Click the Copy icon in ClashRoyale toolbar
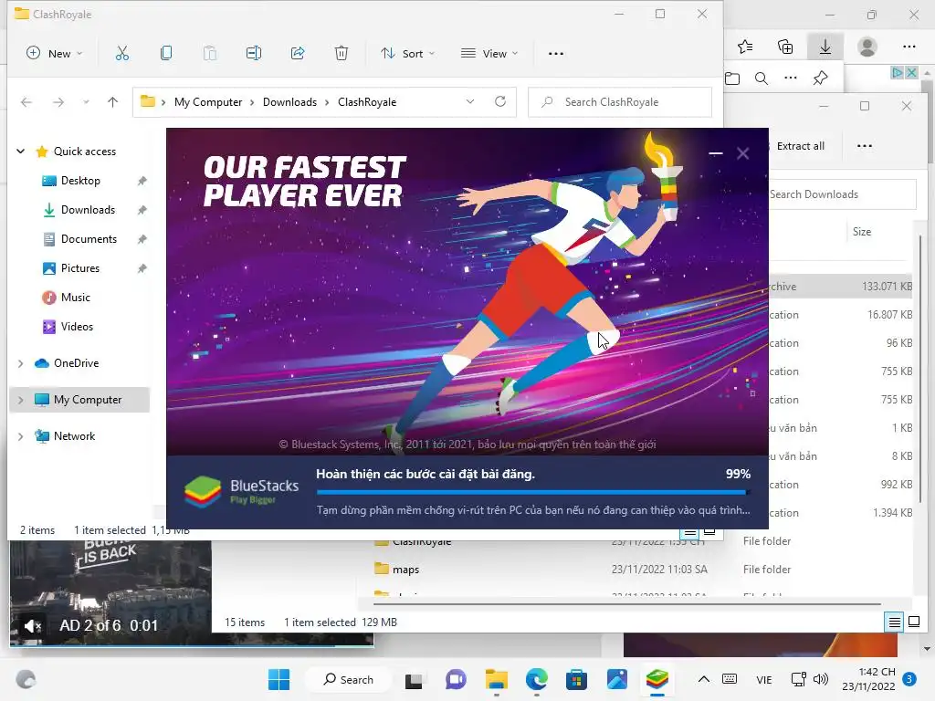 (166, 54)
